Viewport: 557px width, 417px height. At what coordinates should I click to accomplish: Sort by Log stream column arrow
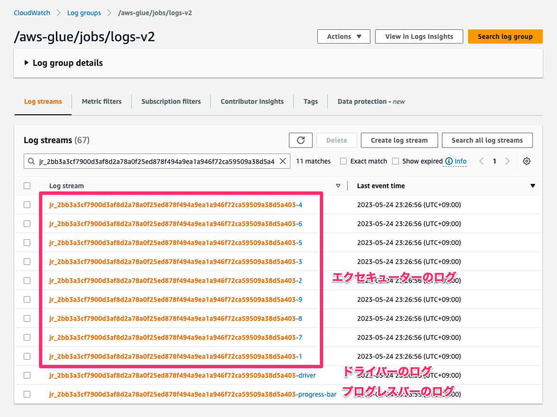(338, 186)
